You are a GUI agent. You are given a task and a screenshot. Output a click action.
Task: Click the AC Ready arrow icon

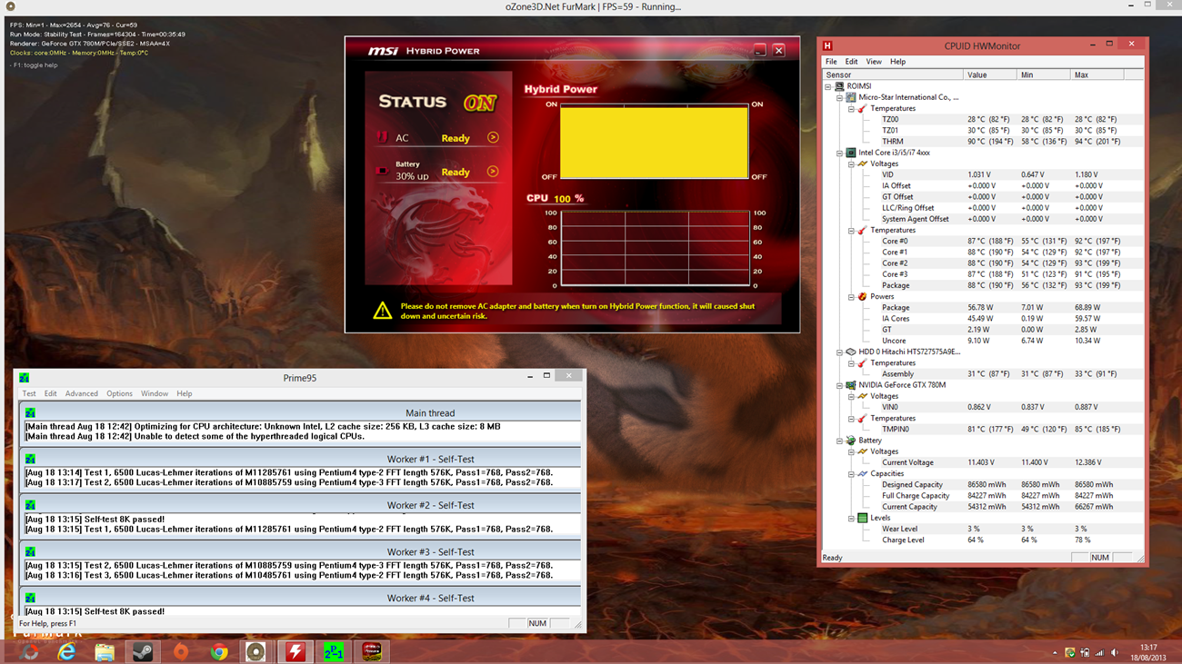click(x=493, y=138)
